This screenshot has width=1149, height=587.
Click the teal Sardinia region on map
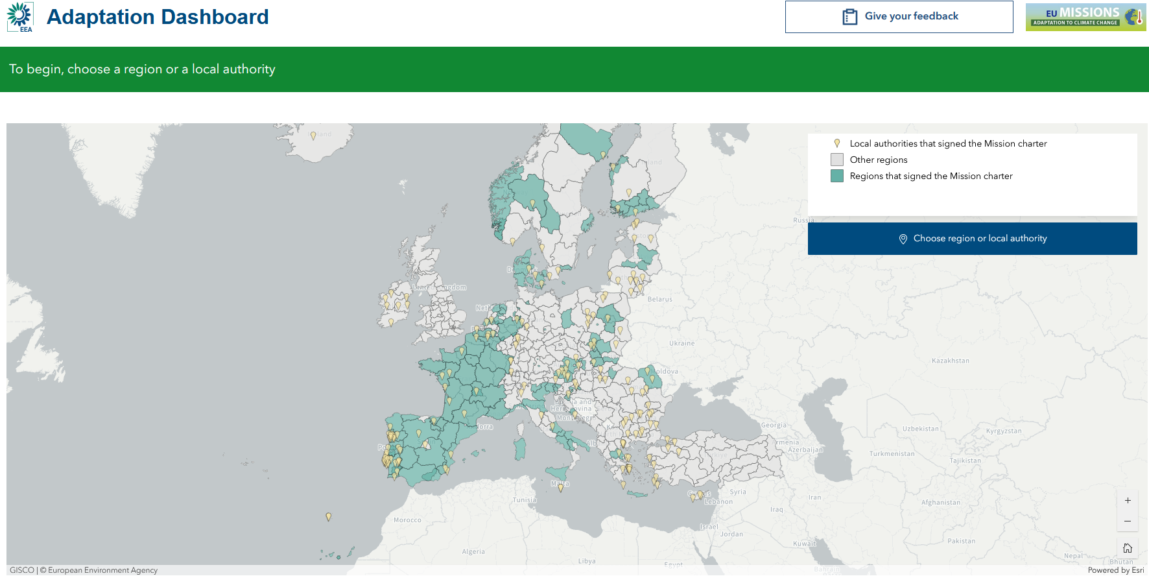(519, 448)
